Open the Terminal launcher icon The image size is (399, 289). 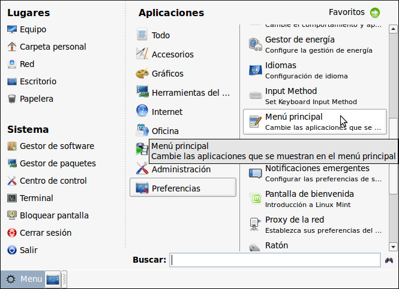pos(12,198)
